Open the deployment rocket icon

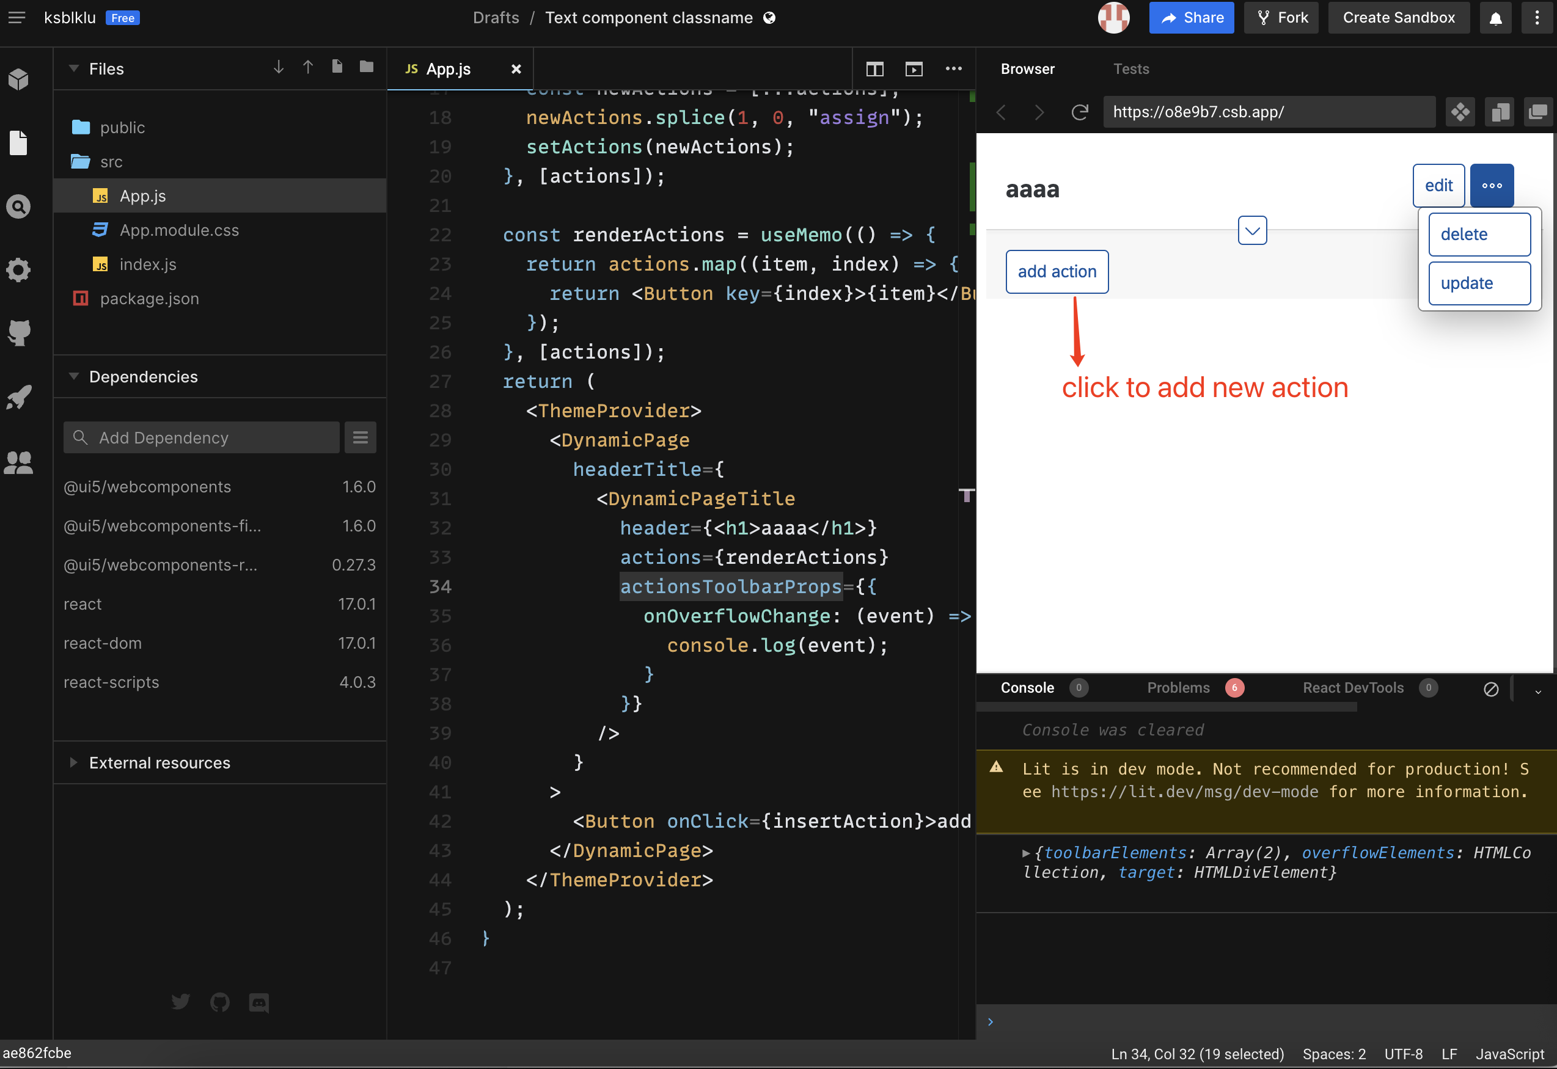[x=18, y=396]
